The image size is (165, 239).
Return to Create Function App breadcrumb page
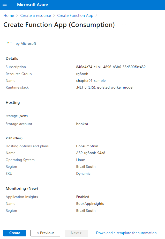75,16
